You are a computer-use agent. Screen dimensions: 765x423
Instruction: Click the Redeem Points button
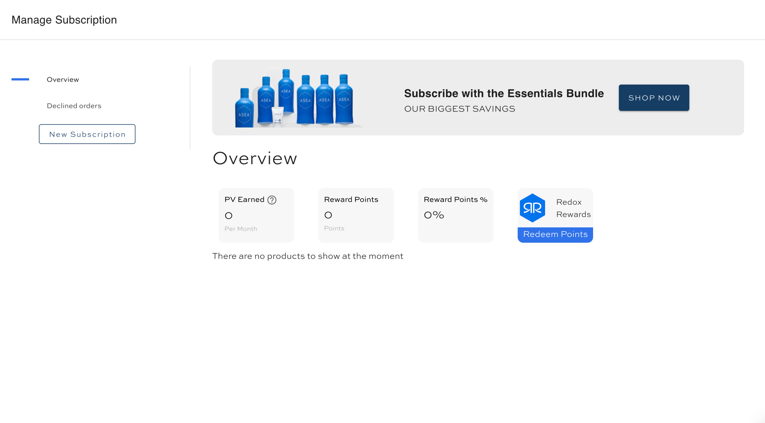tap(555, 234)
